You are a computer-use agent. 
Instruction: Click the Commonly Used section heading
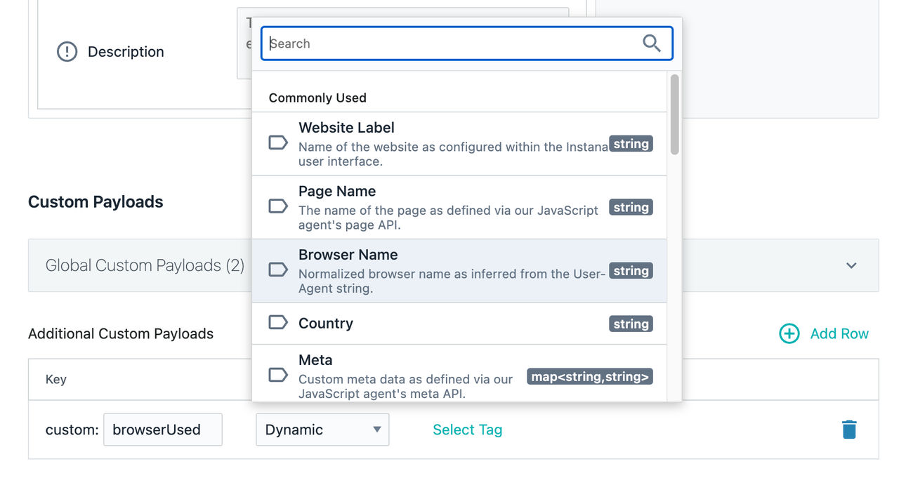[x=317, y=98]
